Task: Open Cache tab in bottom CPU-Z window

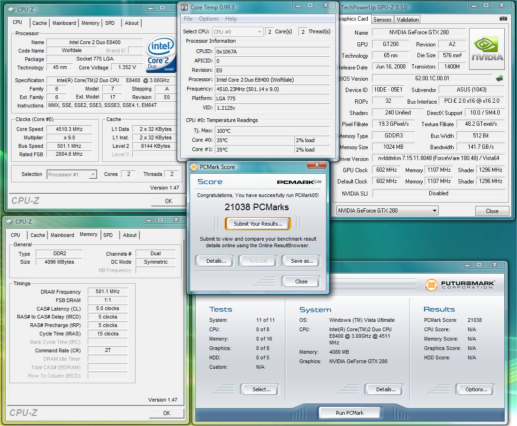Action: click(38, 235)
